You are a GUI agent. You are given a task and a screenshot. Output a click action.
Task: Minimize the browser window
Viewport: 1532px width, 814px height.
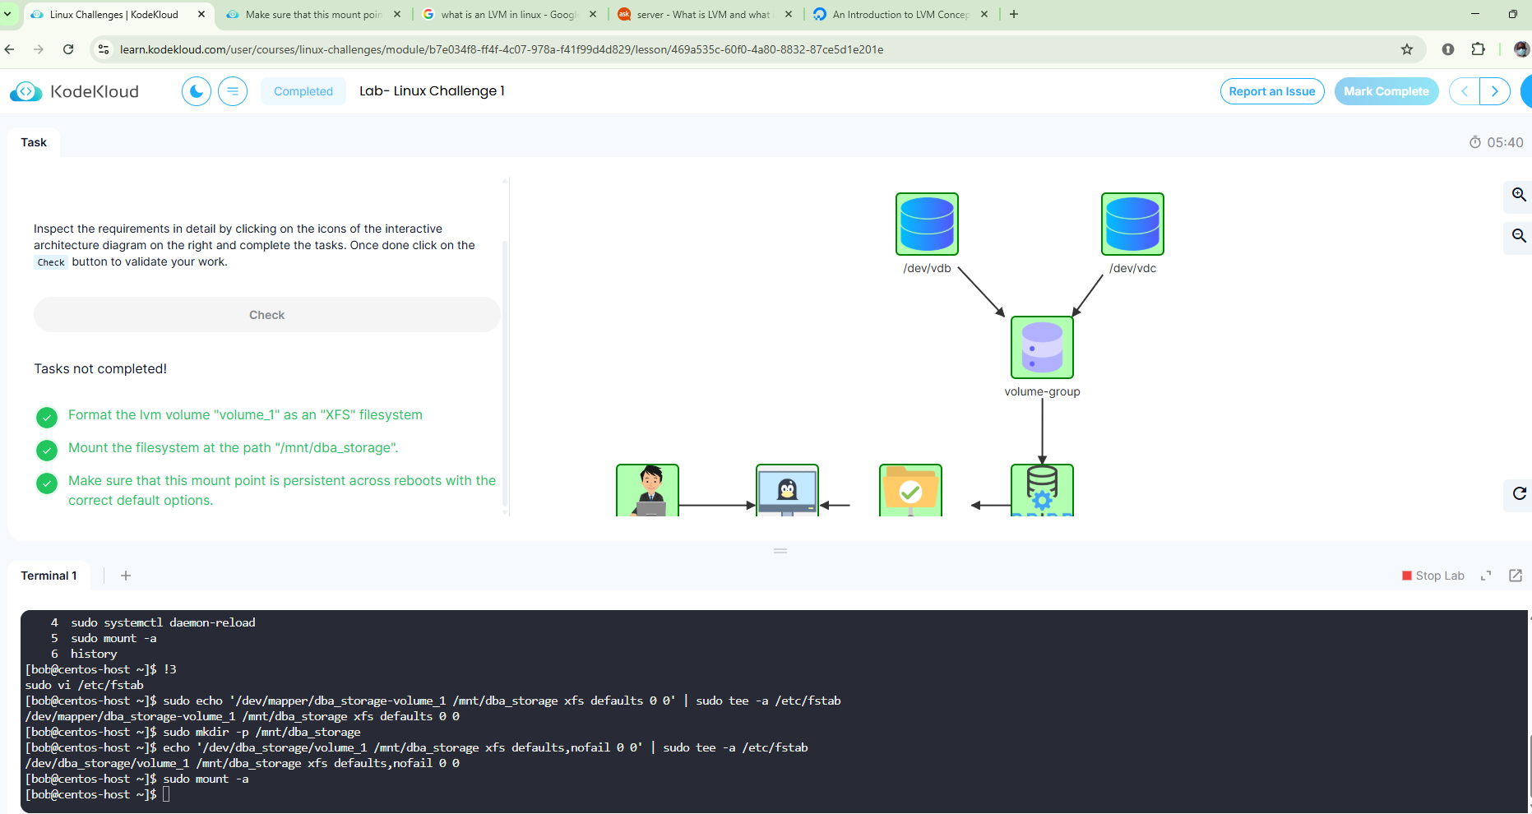[1475, 14]
